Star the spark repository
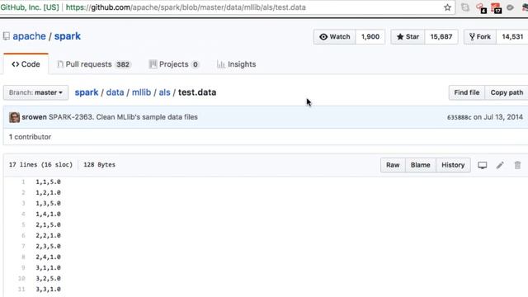This screenshot has height=297, width=528. [x=408, y=36]
